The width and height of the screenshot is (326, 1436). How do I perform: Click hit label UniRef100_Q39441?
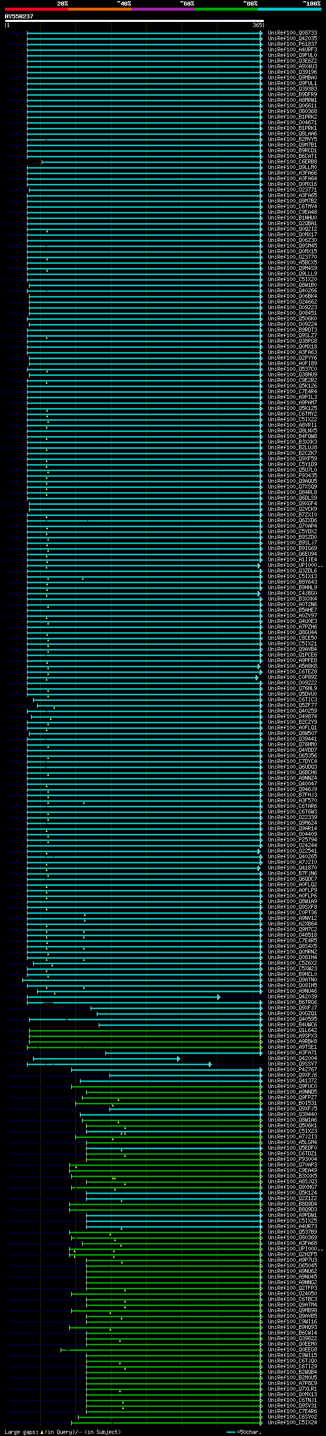[292, 739]
